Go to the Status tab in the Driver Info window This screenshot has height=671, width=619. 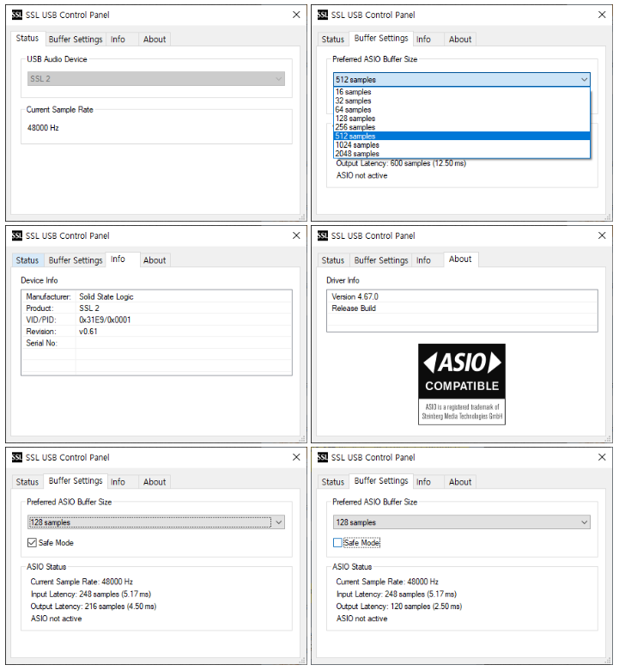(332, 260)
